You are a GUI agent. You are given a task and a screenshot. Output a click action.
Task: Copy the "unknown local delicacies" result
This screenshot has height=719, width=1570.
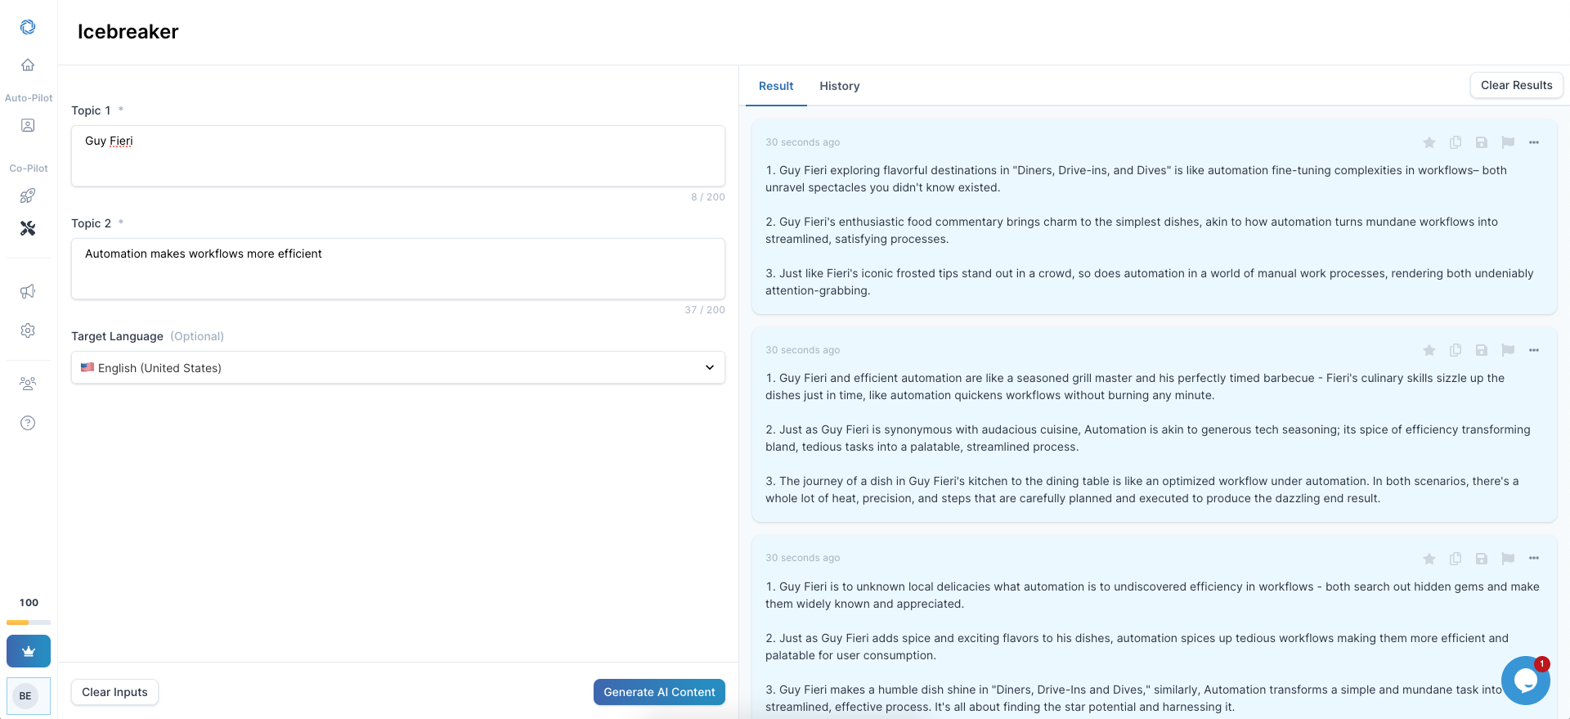tap(1456, 559)
